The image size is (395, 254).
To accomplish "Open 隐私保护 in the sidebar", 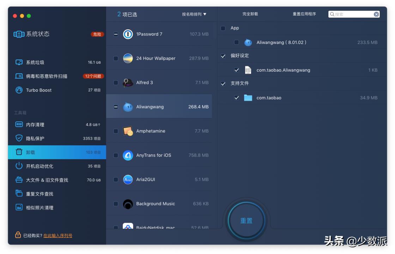I will click(57, 138).
